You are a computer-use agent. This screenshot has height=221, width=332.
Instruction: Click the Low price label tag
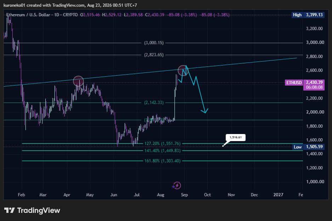pos(297,147)
